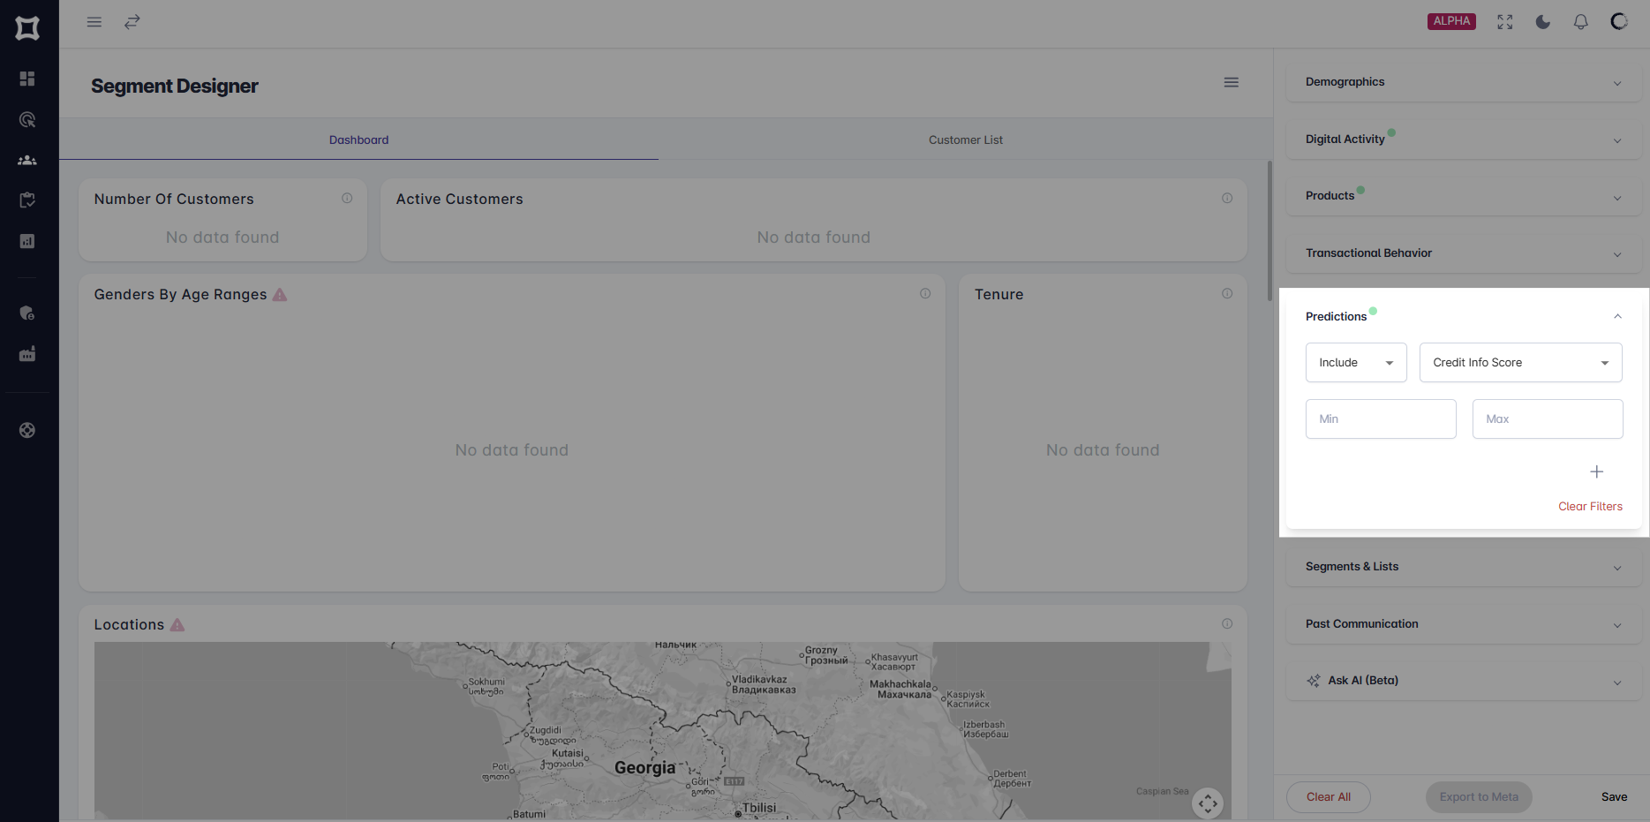Open the Include condition dropdown
This screenshot has width=1650, height=822.
[1356, 362]
